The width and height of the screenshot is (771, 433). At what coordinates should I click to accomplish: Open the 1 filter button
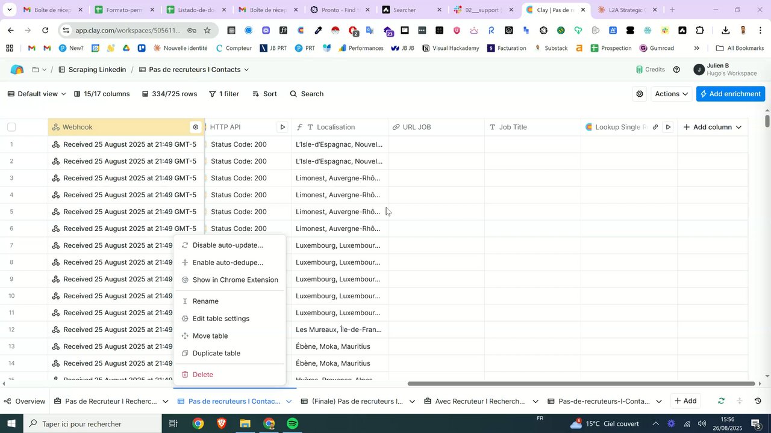224,94
